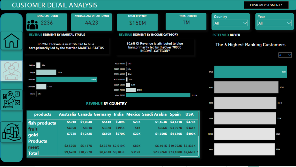Click the Home navigation icon in the sidebar

coord(11,40)
